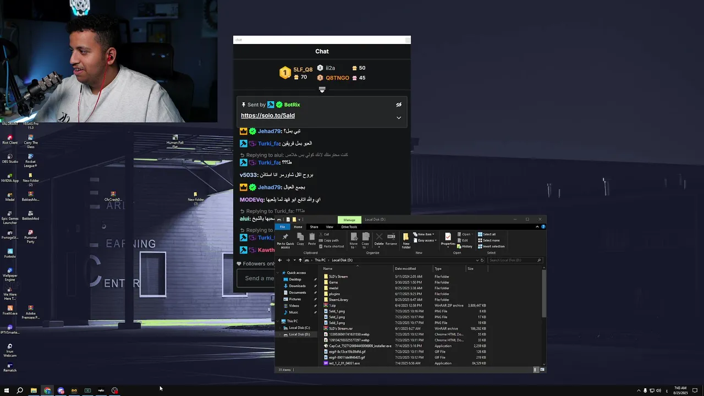
Task: Click the Pummel Party desktop icon
Action: pos(30,237)
